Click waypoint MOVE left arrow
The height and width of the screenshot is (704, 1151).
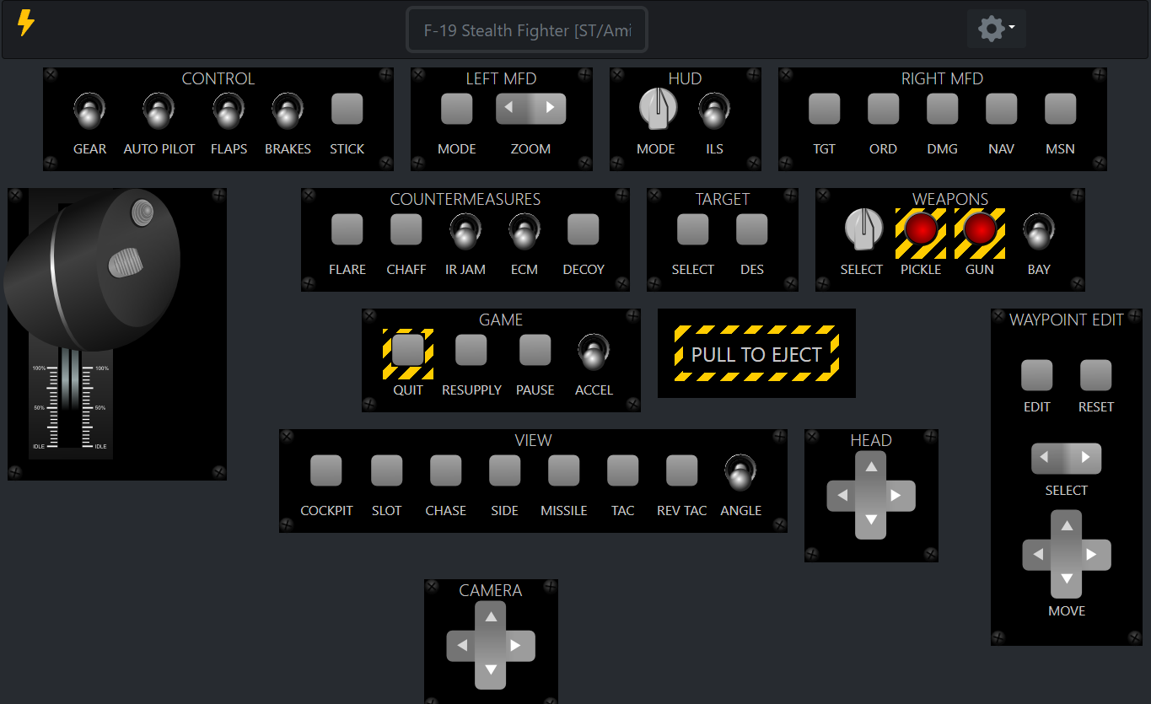click(x=1038, y=555)
